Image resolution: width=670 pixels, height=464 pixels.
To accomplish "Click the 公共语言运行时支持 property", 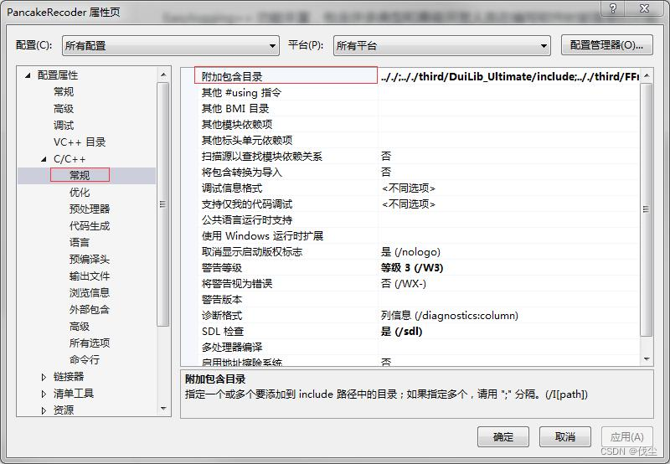I will [247, 220].
